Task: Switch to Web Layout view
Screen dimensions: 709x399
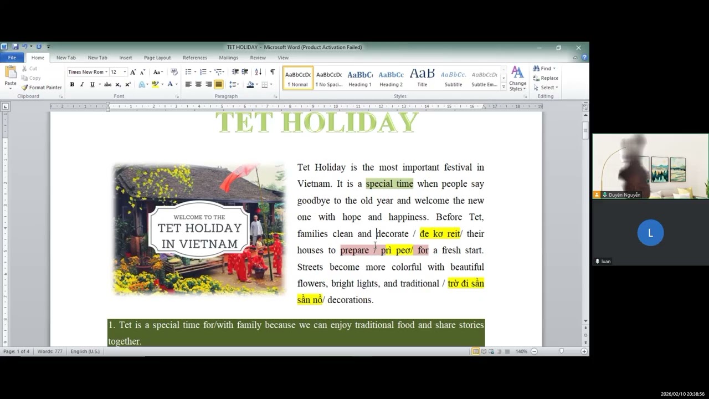Action: (491, 351)
